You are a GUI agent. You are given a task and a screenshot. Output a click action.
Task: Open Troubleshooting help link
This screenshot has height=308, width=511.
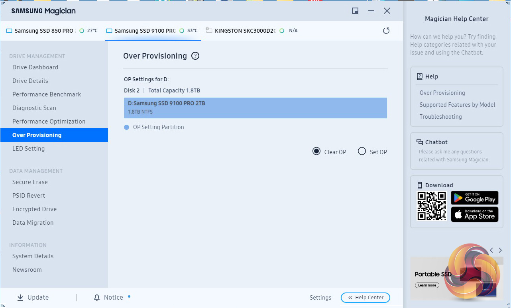click(441, 117)
